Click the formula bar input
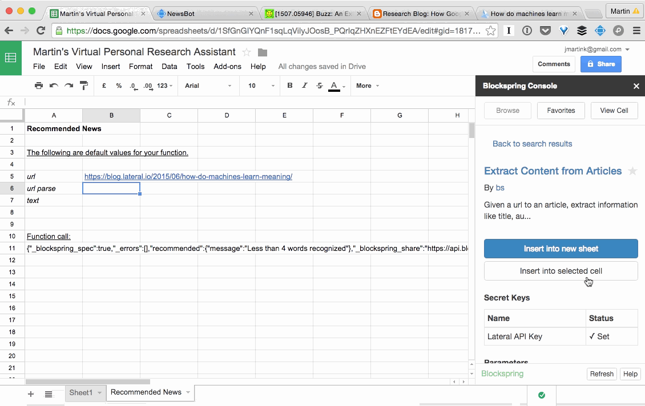Viewport: 645px width, 406px height. pyautogui.click(x=250, y=102)
